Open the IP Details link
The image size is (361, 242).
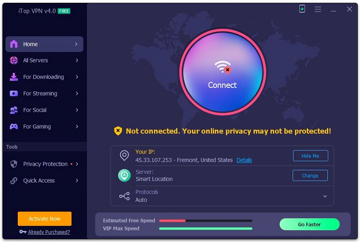coord(244,160)
